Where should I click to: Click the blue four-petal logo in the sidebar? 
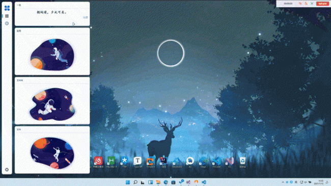point(7,8)
